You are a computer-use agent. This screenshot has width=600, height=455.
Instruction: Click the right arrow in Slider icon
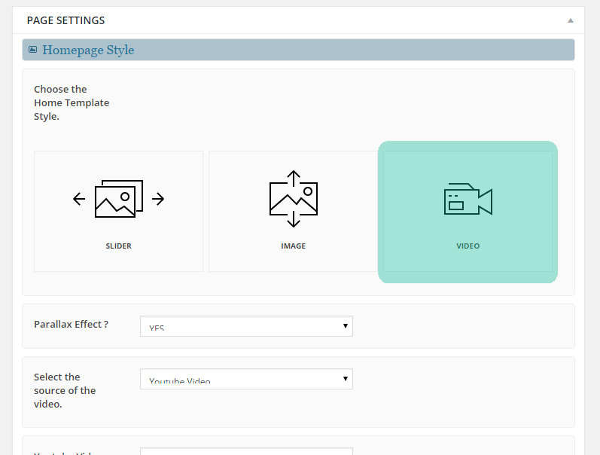[x=158, y=199]
